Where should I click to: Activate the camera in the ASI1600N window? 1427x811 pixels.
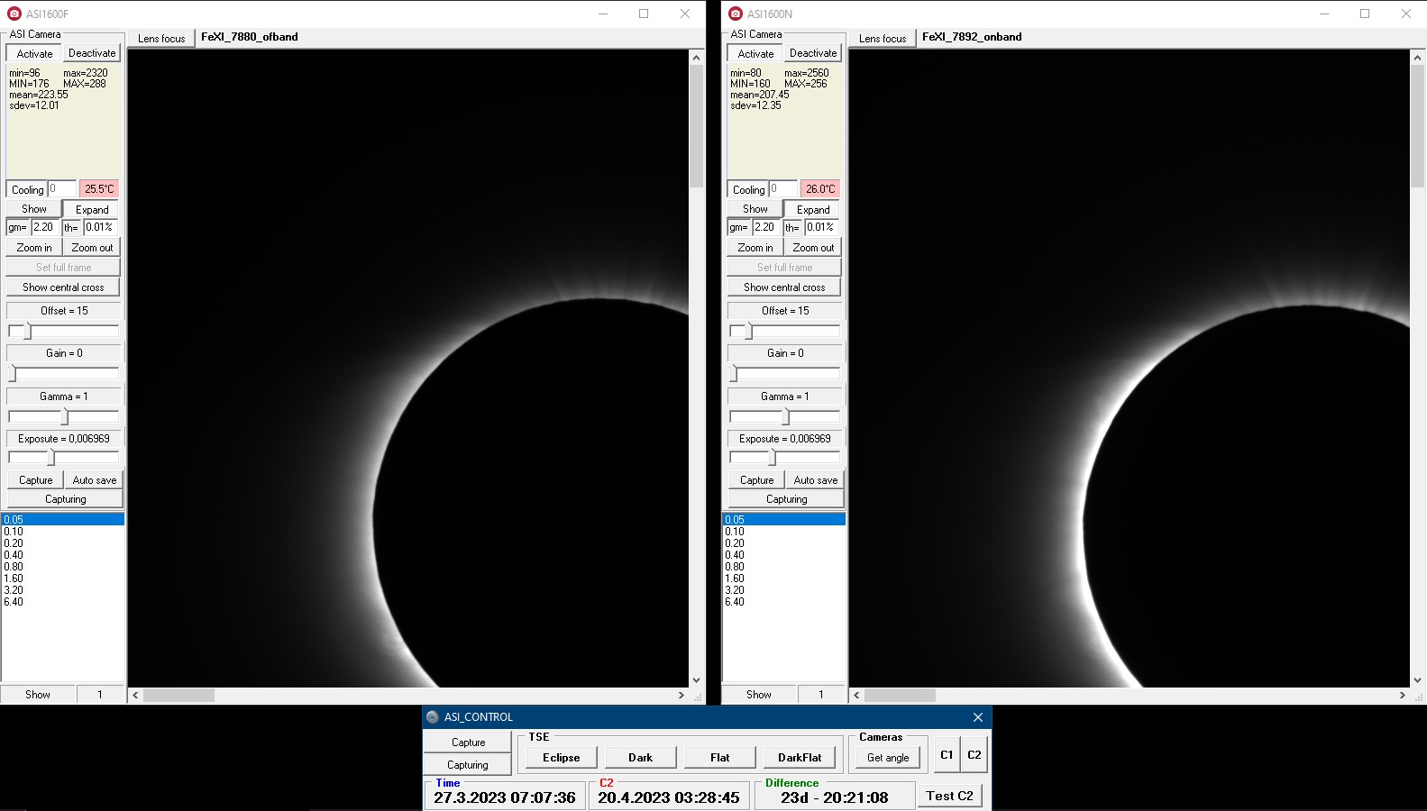[x=755, y=53]
